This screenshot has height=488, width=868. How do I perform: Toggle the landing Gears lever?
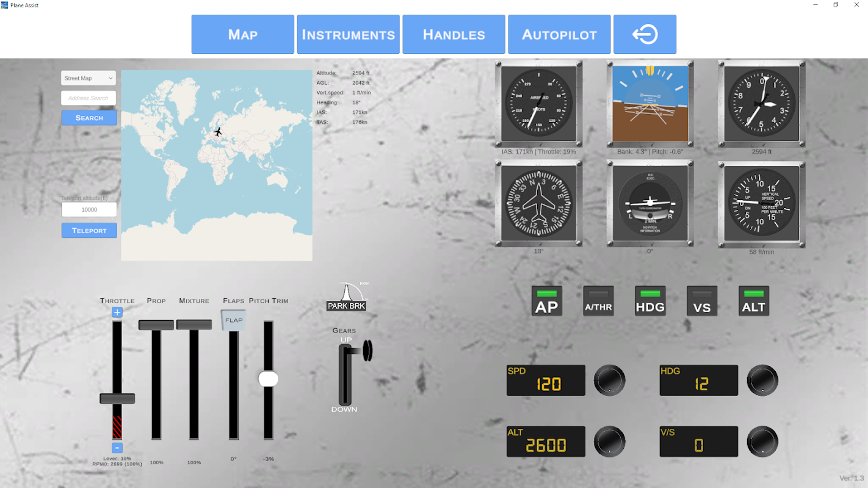(x=354, y=373)
